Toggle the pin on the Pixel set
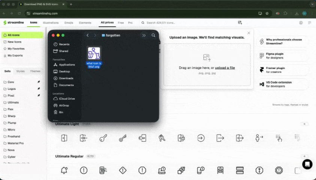The width and height of the screenshot is (316, 180). point(39,96)
